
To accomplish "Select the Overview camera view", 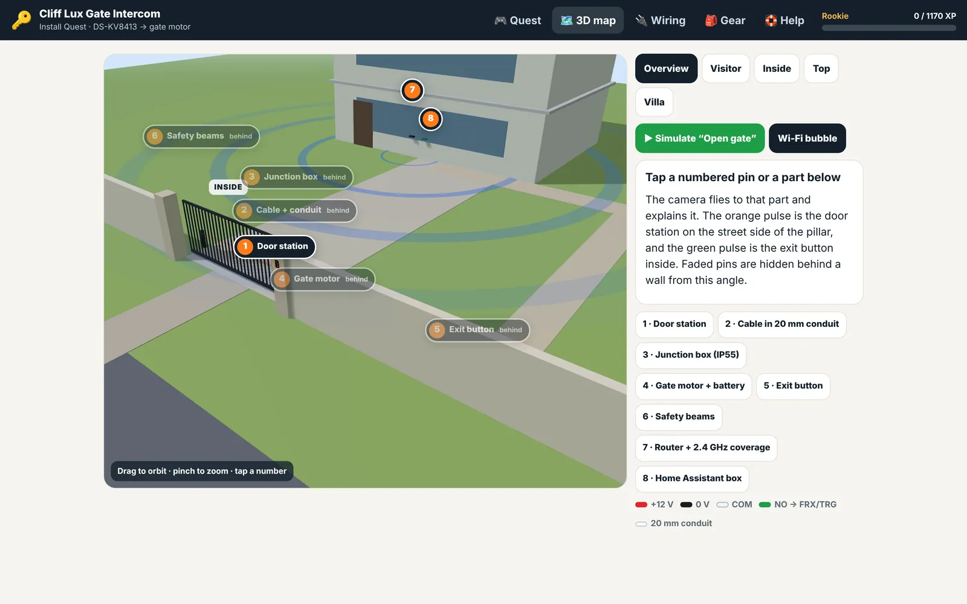I will pos(666,68).
